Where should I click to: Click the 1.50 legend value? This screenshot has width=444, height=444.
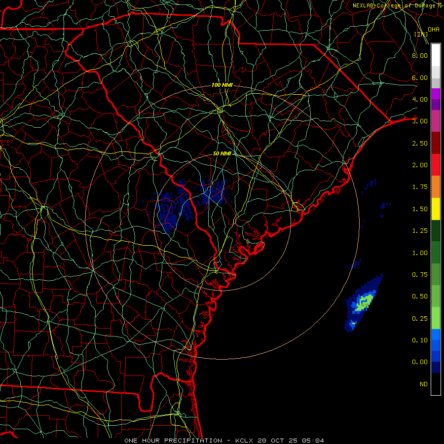click(420, 209)
